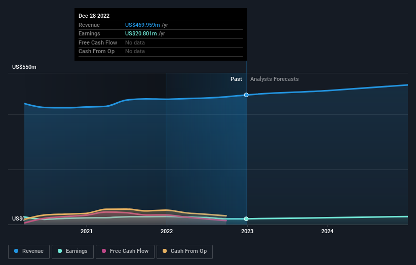Screen dimensions: 416x265
Task: Toggle the Earnings legend button
Action: point(72,251)
